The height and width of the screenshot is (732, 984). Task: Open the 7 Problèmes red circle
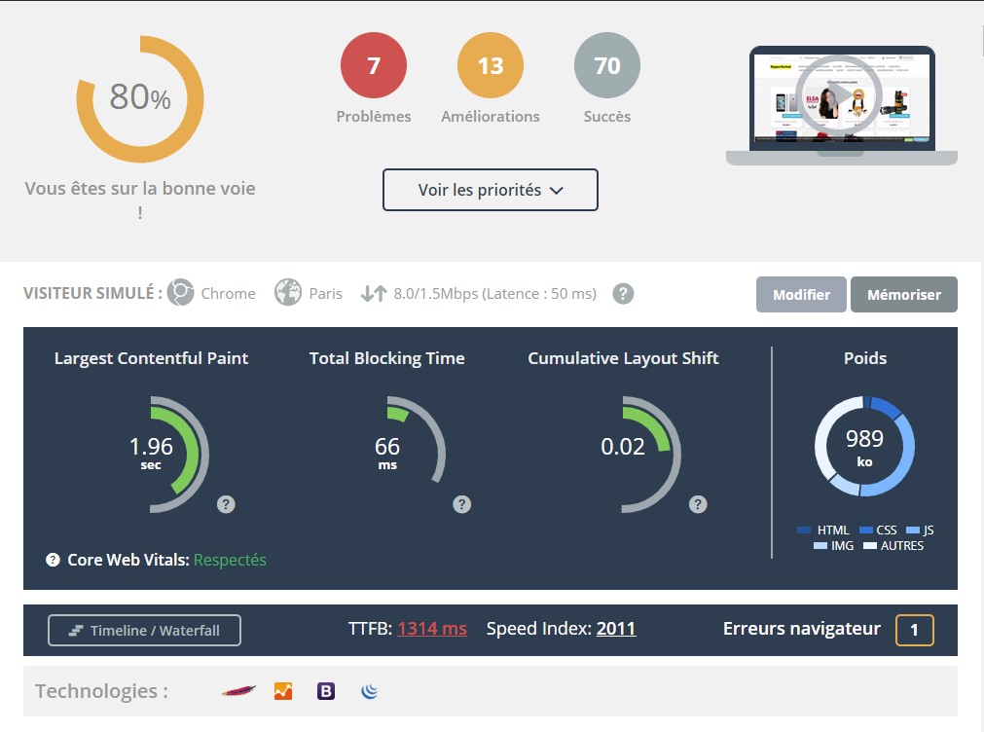[x=374, y=65]
